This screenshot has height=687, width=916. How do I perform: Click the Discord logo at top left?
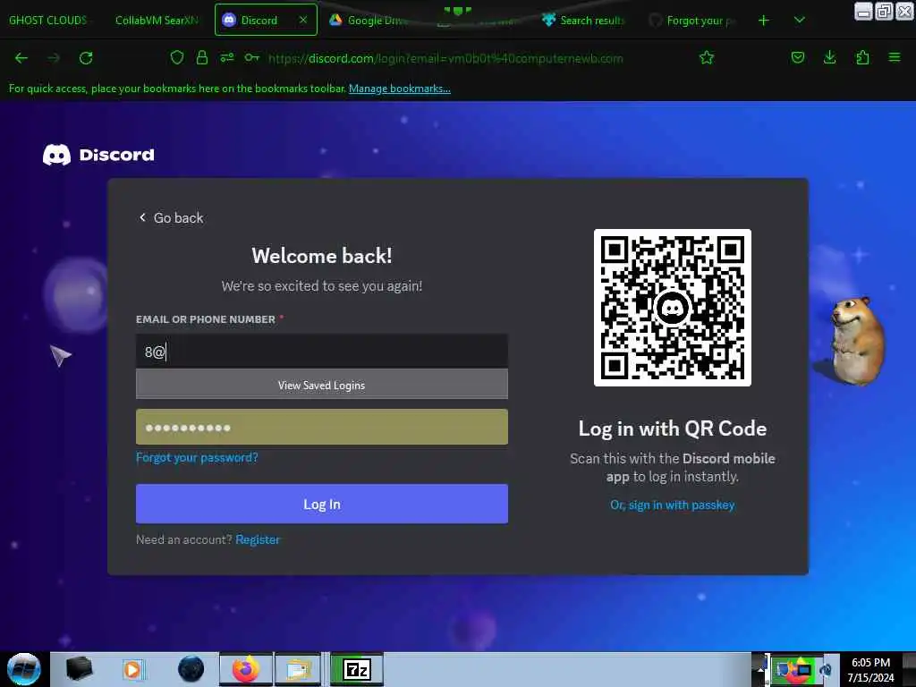click(98, 155)
